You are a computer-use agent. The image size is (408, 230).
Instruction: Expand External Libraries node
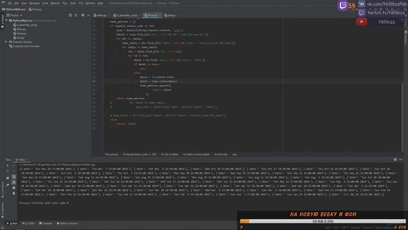[x=6, y=42]
